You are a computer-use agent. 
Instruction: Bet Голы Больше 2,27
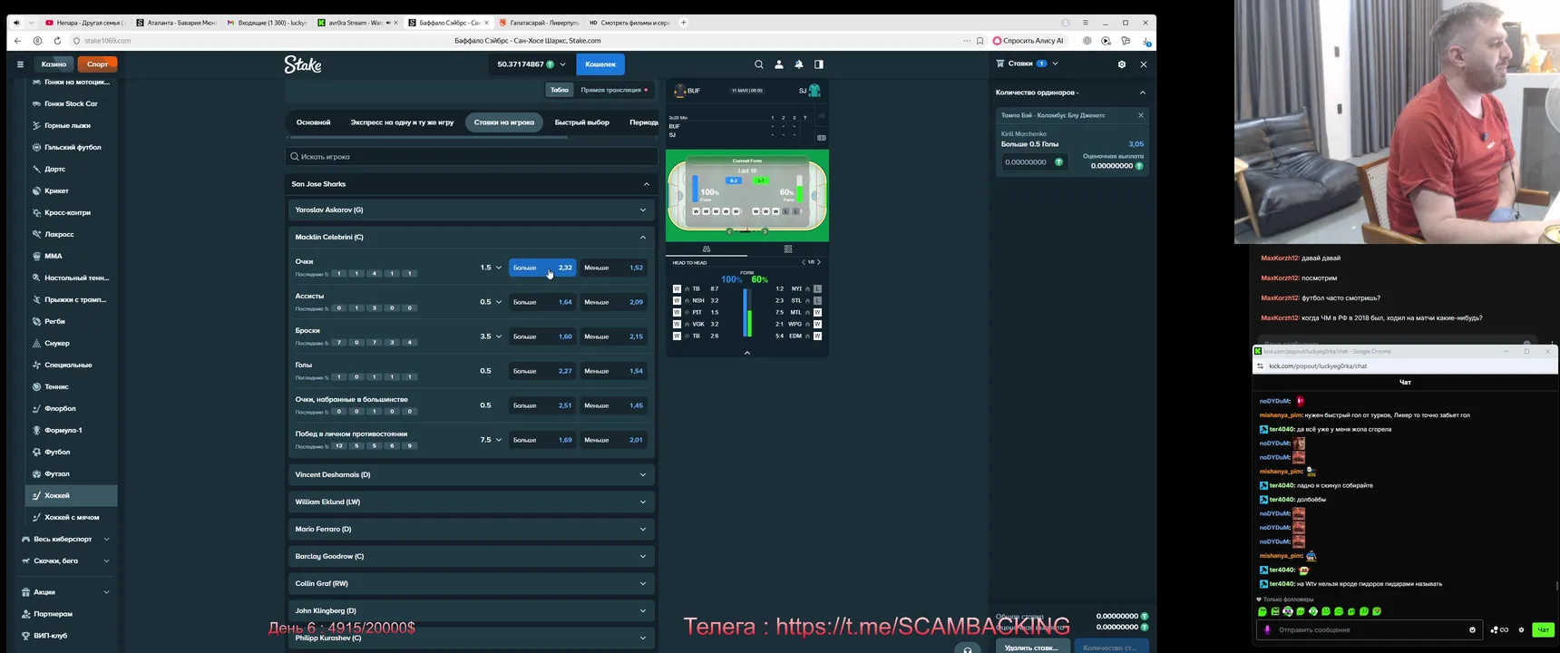tap(542, 371)
